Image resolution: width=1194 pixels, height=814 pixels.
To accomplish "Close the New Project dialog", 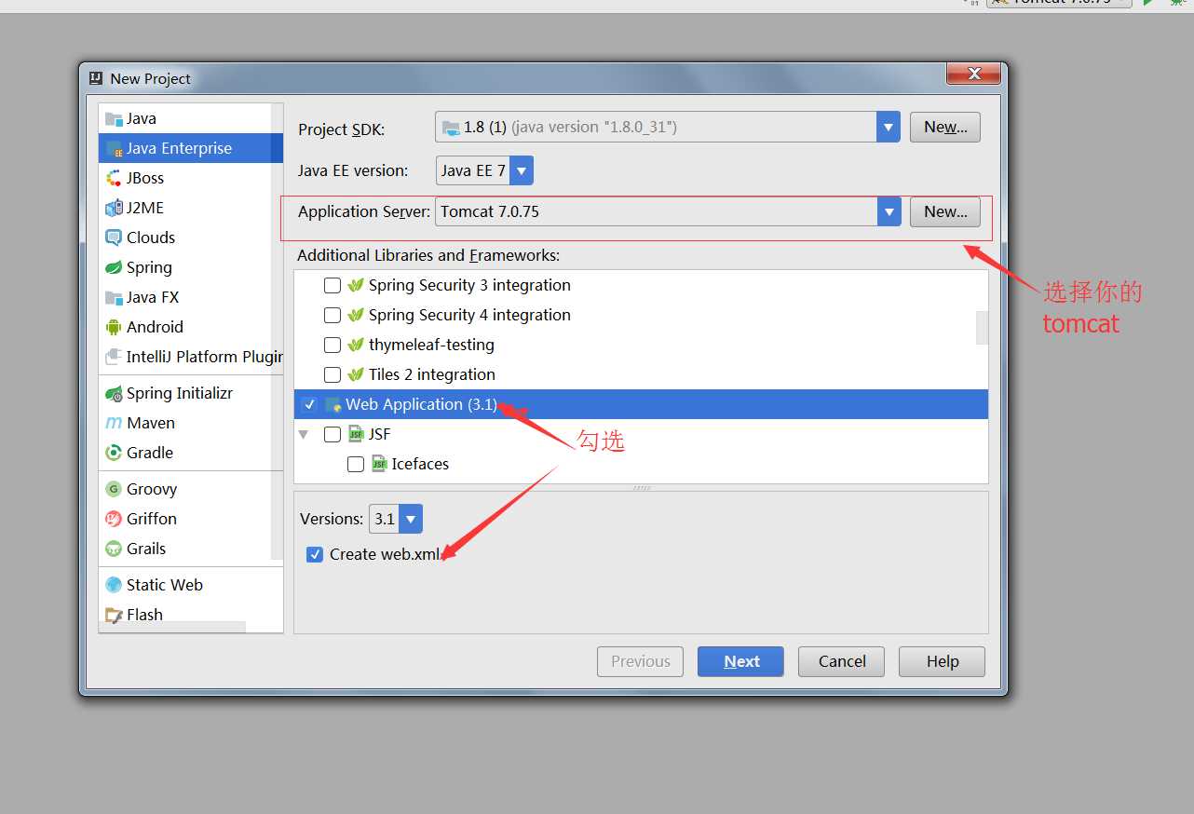I will pyautogui.click(x=973, y=73).
